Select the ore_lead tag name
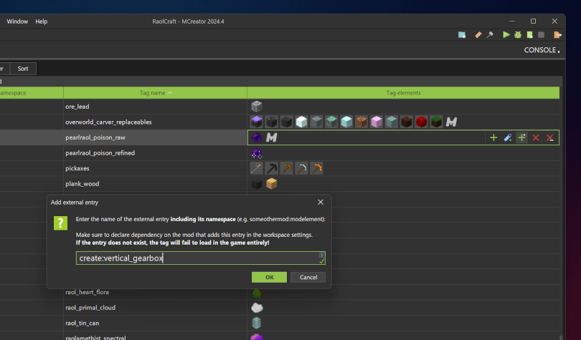The image size is (581, 340). (x=77, y=107)
